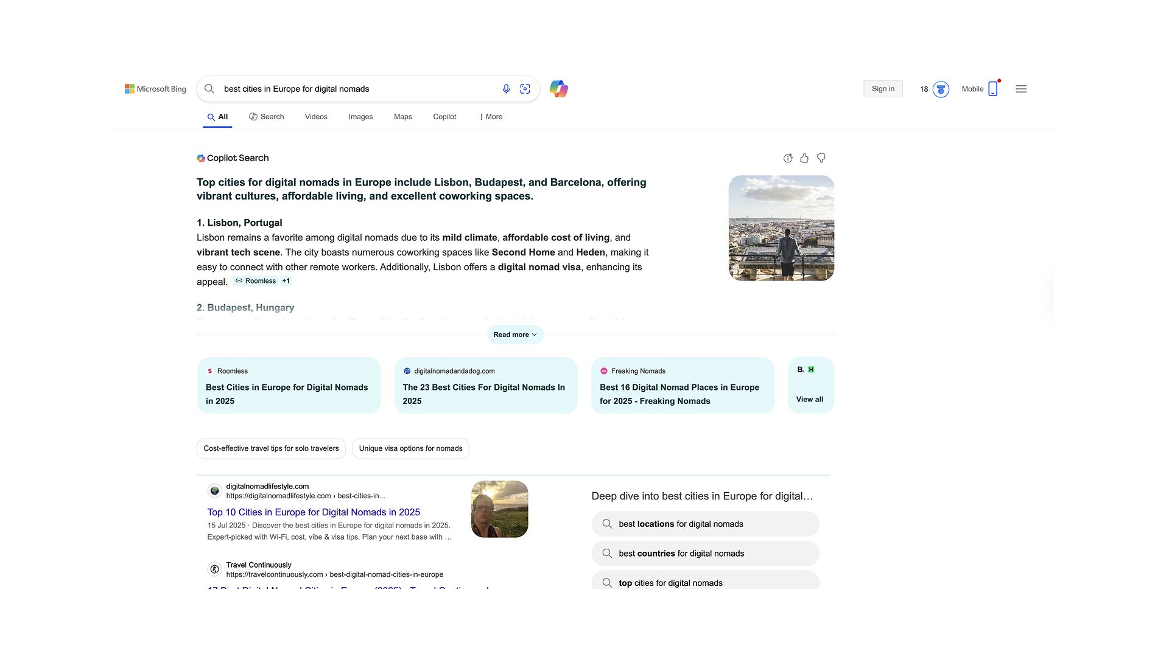Expand the More search filters menu
1169x657 pixels.
(490, 116)
